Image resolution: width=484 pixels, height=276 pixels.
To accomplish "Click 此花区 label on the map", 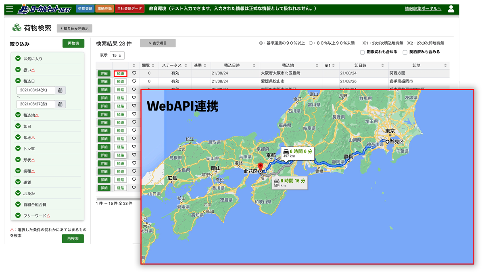I will pos(250,171).
